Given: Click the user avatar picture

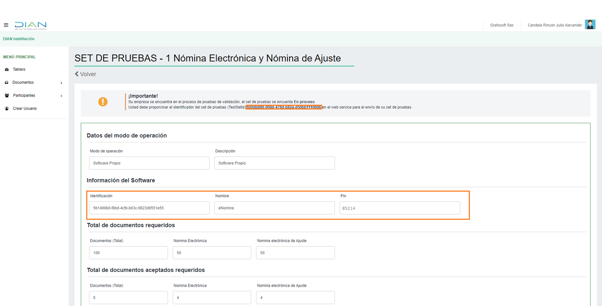Looking at the screenshot, I should tap(590, 25).
